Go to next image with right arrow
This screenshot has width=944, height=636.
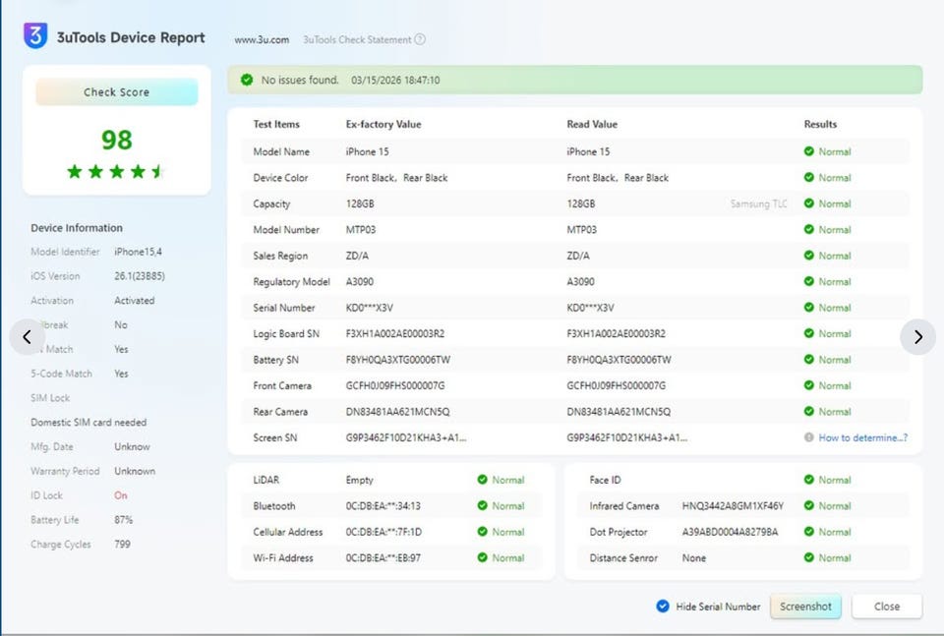[x=917, y=337]
